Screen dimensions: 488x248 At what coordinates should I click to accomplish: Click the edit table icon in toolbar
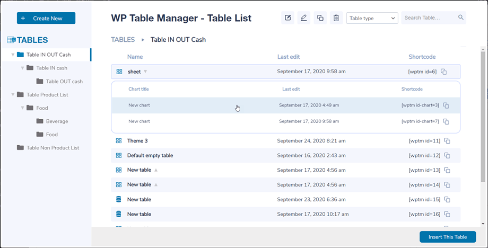(287, 18)
